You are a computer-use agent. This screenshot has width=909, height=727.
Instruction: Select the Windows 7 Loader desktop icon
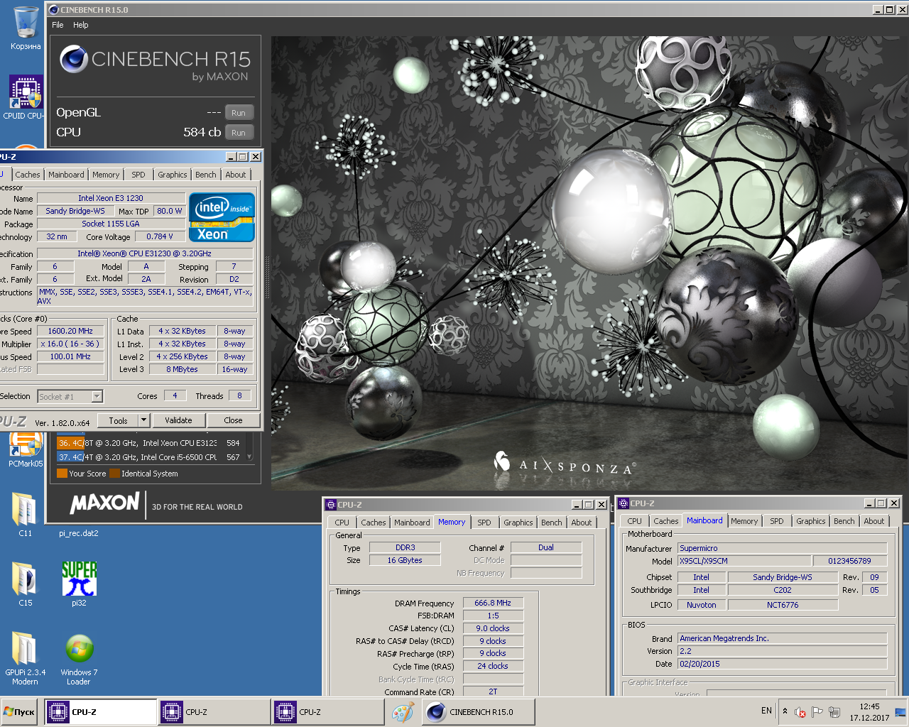pos(79,657)
